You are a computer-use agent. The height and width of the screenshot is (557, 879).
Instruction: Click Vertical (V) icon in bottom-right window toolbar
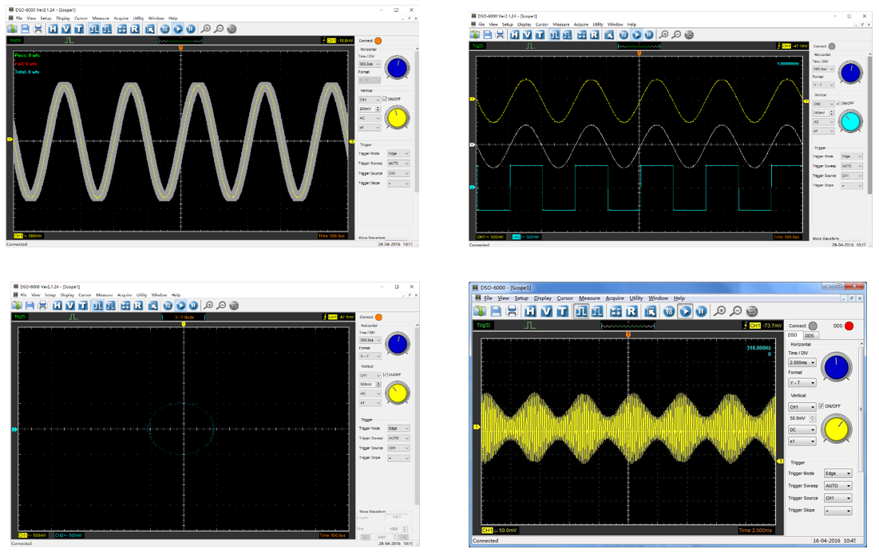pos(546,311)
